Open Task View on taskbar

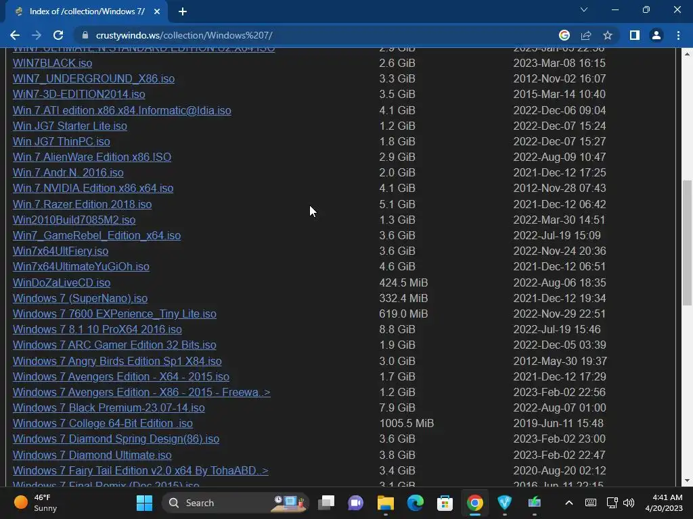tap(326, 503)
